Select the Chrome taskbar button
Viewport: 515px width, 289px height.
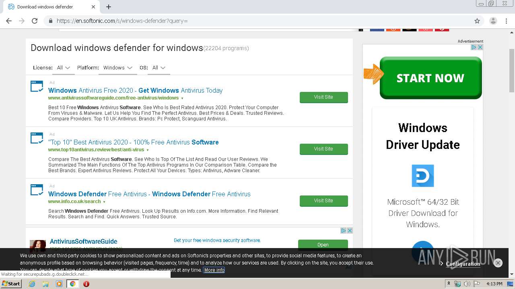72,284
